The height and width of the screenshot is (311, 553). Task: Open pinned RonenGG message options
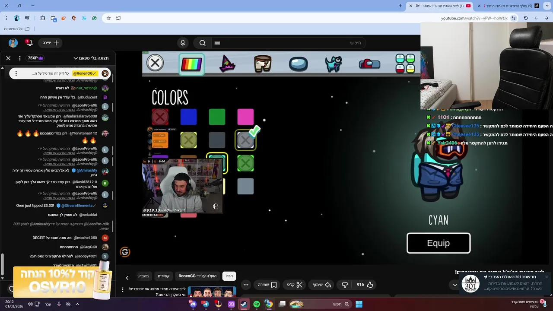point(16,73)
